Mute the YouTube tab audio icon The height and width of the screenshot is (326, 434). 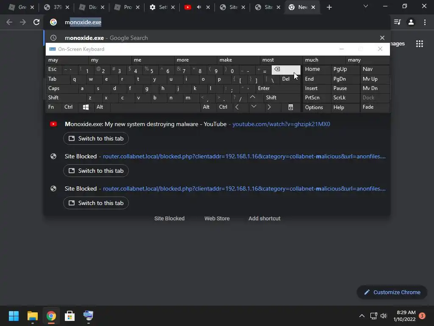(199, 7)
